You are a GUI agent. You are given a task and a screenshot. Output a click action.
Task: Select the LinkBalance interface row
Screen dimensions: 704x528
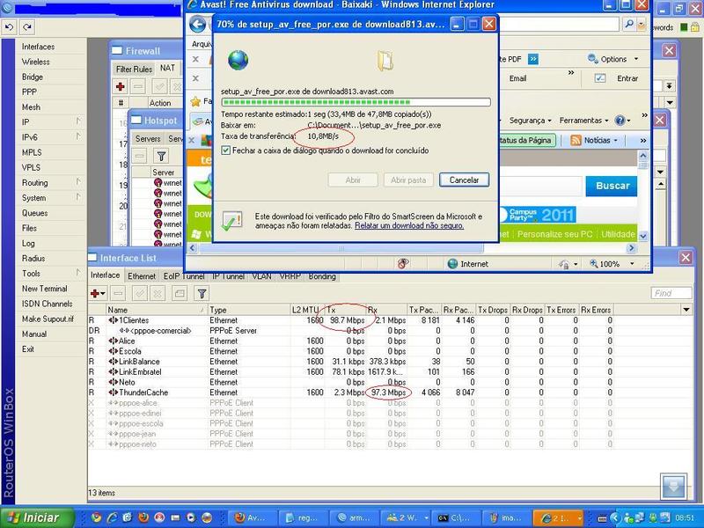click(x=350, y=362)
